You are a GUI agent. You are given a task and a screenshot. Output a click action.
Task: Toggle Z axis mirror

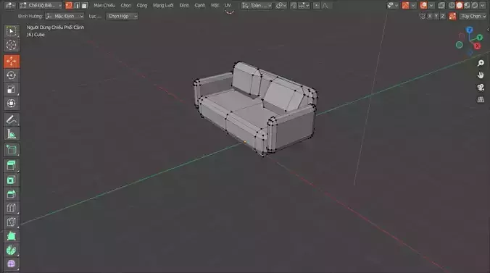click(442, 16)
